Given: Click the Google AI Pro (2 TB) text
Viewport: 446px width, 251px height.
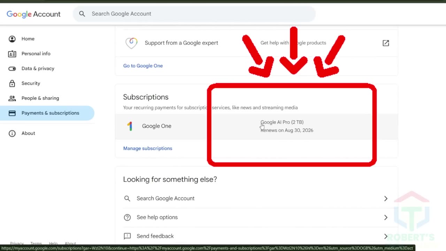Looking at the screenshot, I should (x=282, y=122).
